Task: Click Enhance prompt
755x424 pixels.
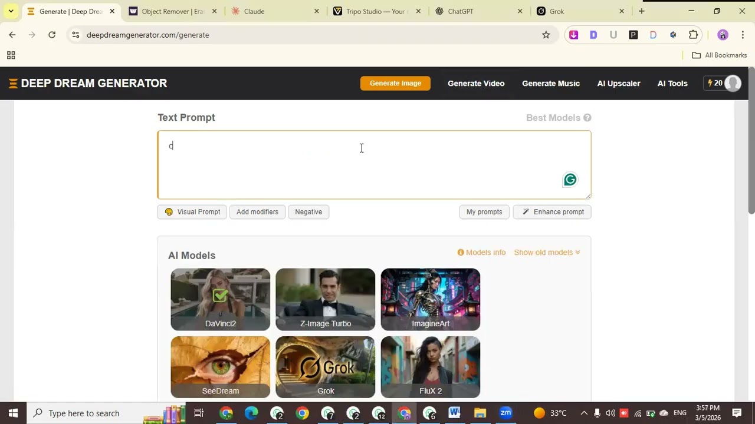Action: [x=552, y=212]
